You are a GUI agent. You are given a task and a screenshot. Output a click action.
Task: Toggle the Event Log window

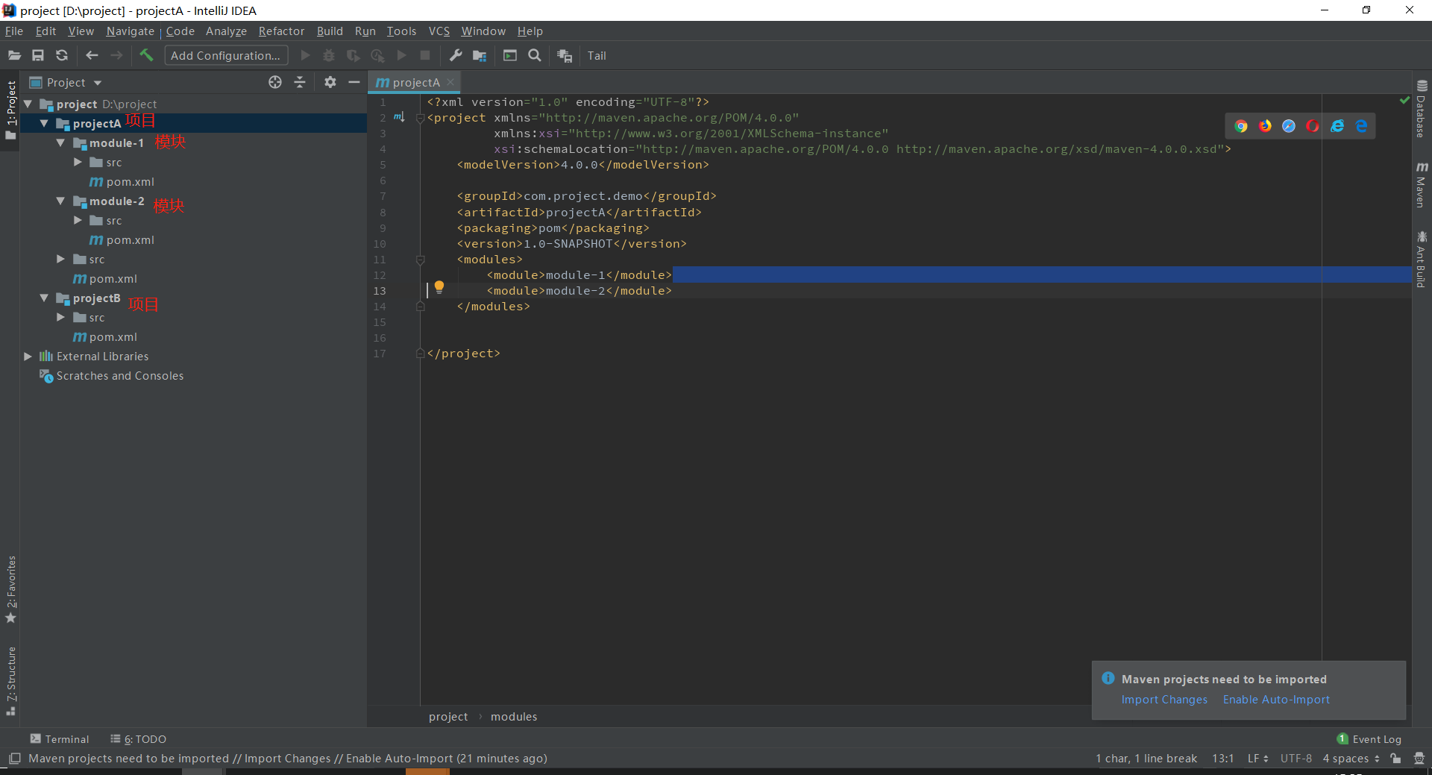(x=1369, y=739)
